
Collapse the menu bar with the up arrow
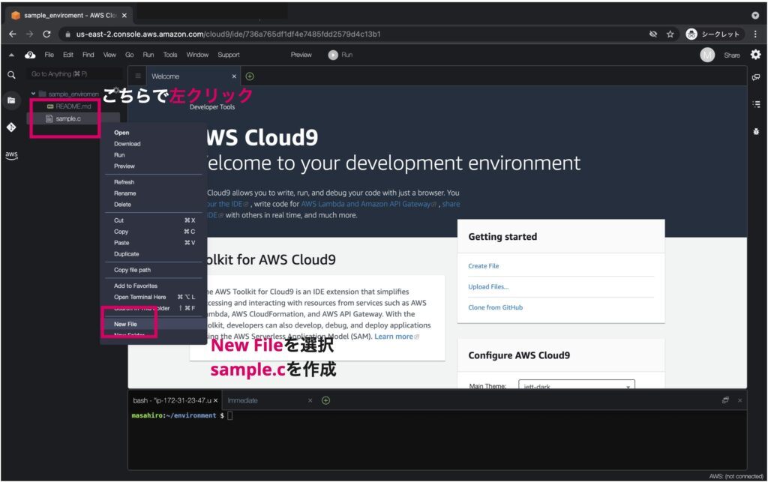(11, 55)
